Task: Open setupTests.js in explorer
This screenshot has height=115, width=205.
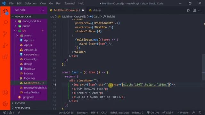Action: coord(32,92)
